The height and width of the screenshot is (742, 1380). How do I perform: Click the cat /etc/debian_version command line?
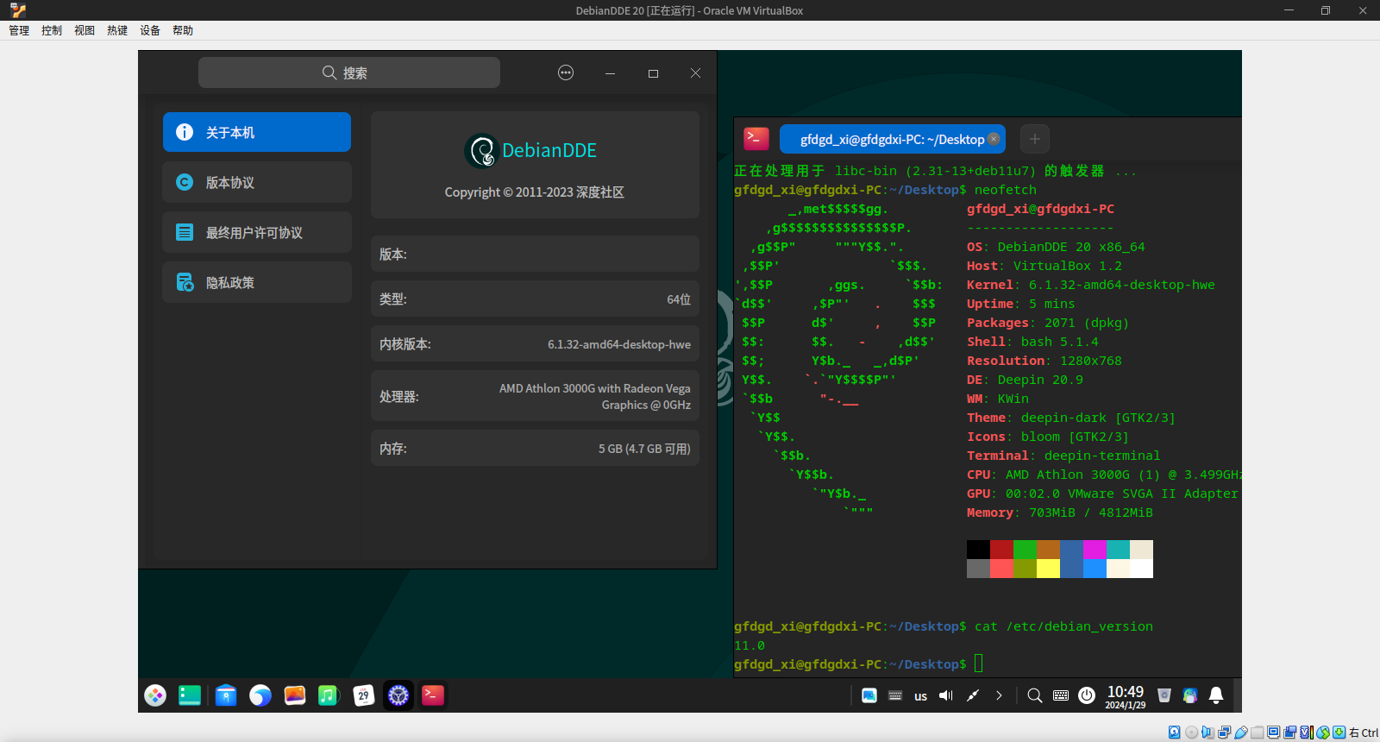tap(1063, 626)
